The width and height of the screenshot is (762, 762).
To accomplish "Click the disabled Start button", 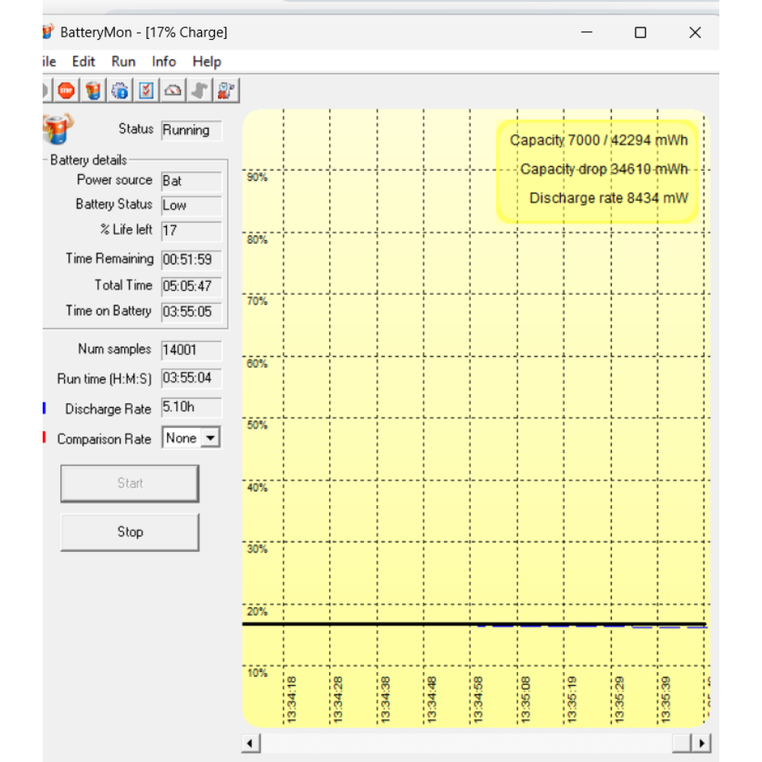I will [130, 484].
